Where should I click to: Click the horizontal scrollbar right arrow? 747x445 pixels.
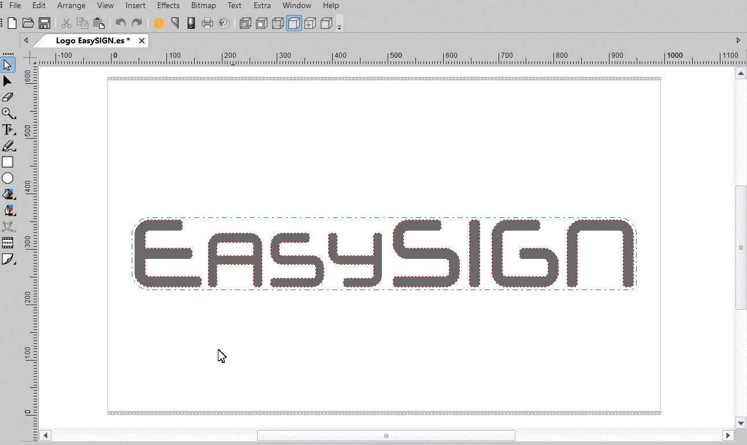[728, 435]
